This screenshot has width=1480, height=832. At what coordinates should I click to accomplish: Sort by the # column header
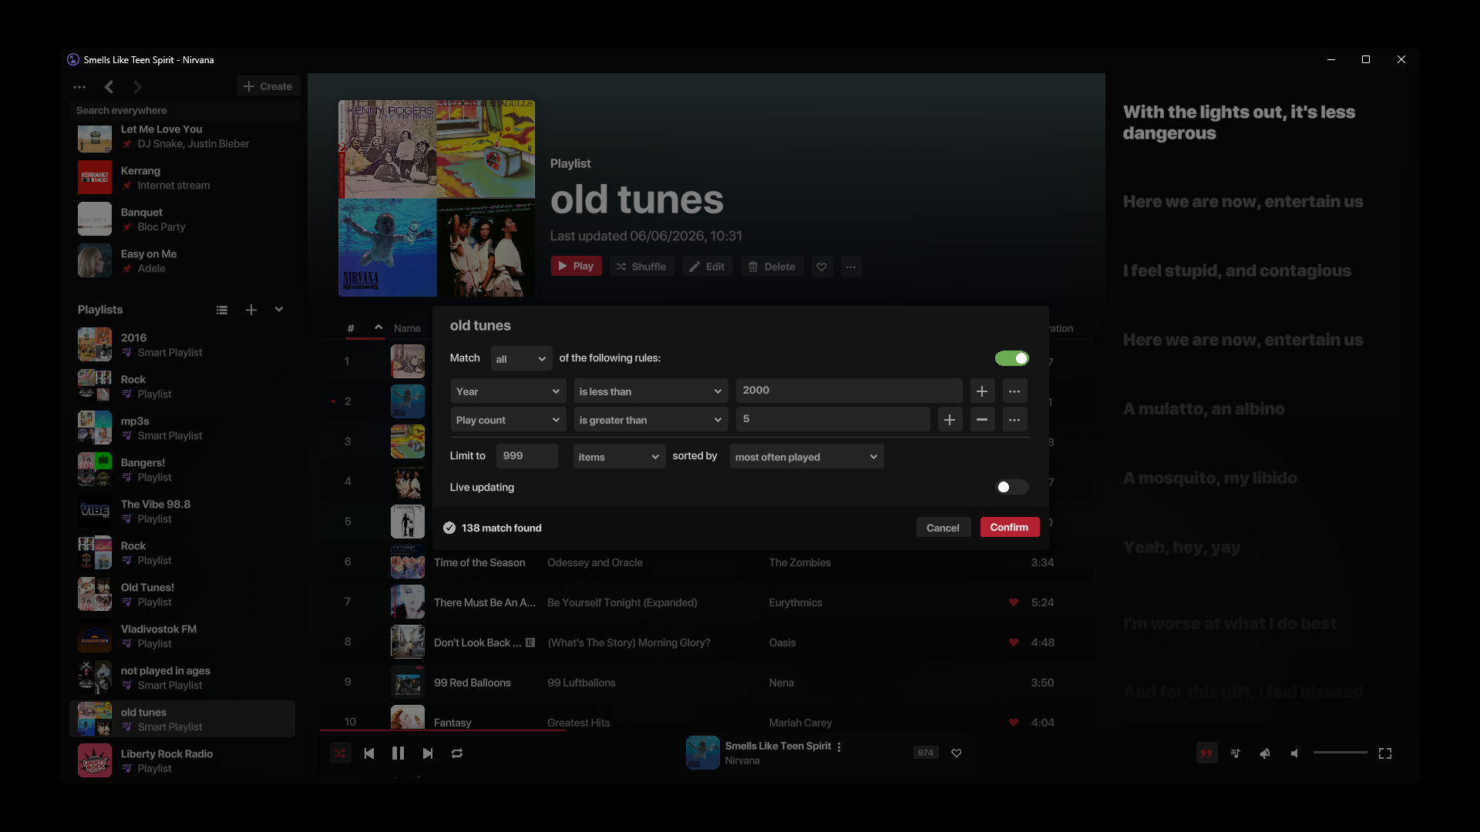pyautogui.click(x=351, y=328)
